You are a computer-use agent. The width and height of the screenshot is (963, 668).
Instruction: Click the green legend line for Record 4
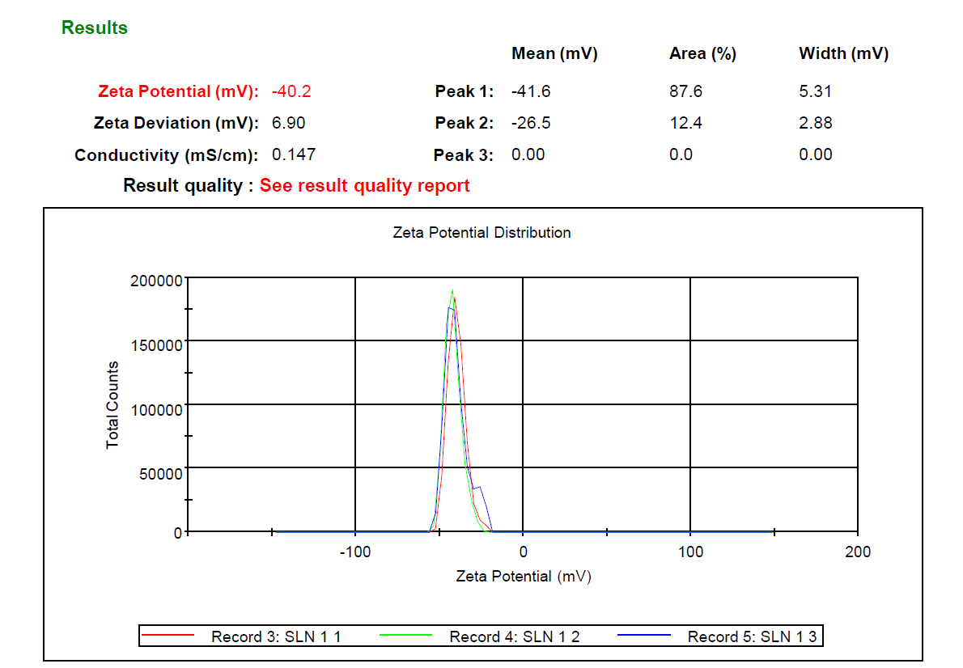click(406, 636)
